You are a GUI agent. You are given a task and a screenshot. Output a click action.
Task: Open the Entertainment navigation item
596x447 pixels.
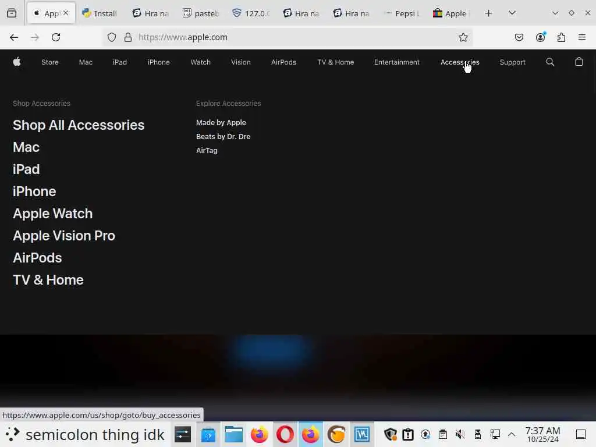(397, 62)
